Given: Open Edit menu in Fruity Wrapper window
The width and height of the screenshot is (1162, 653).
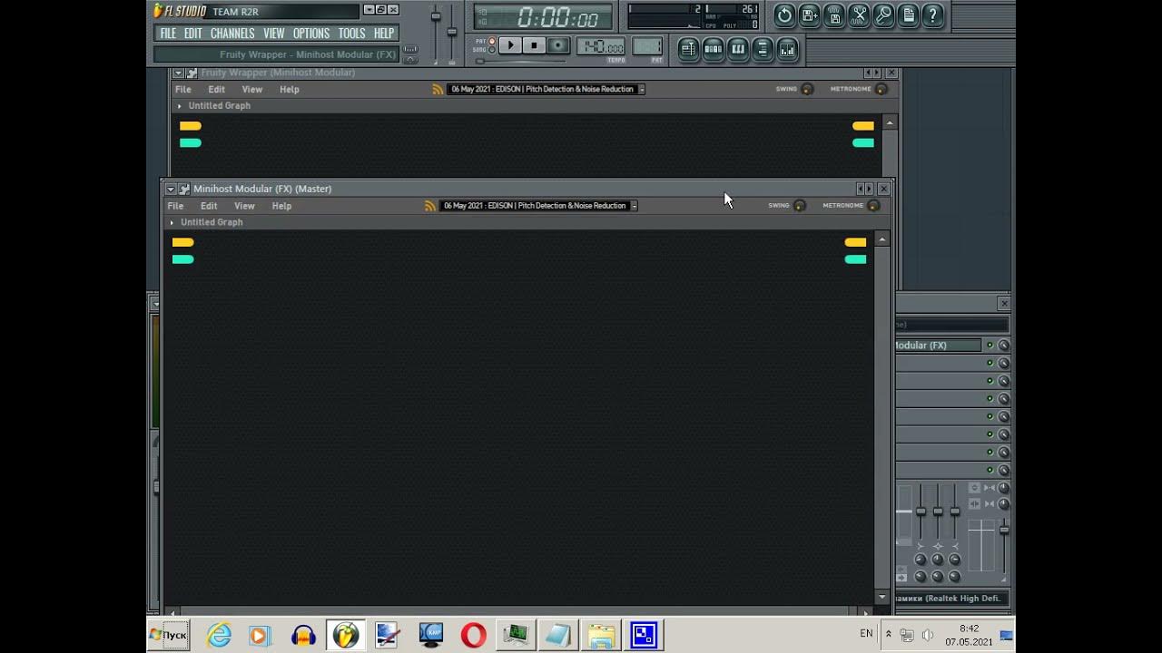Looking at the screenshot, I should pos(216,90).
